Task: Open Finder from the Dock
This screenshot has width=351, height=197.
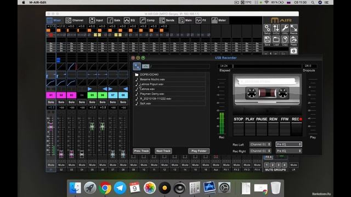Action: (75, 188)
